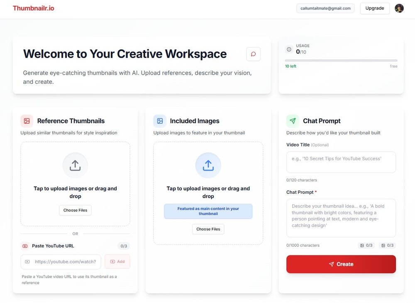Viewport: 415px width, 303px height.
Task: Click the Included Images panel picture icon
Action: [160, 121]
